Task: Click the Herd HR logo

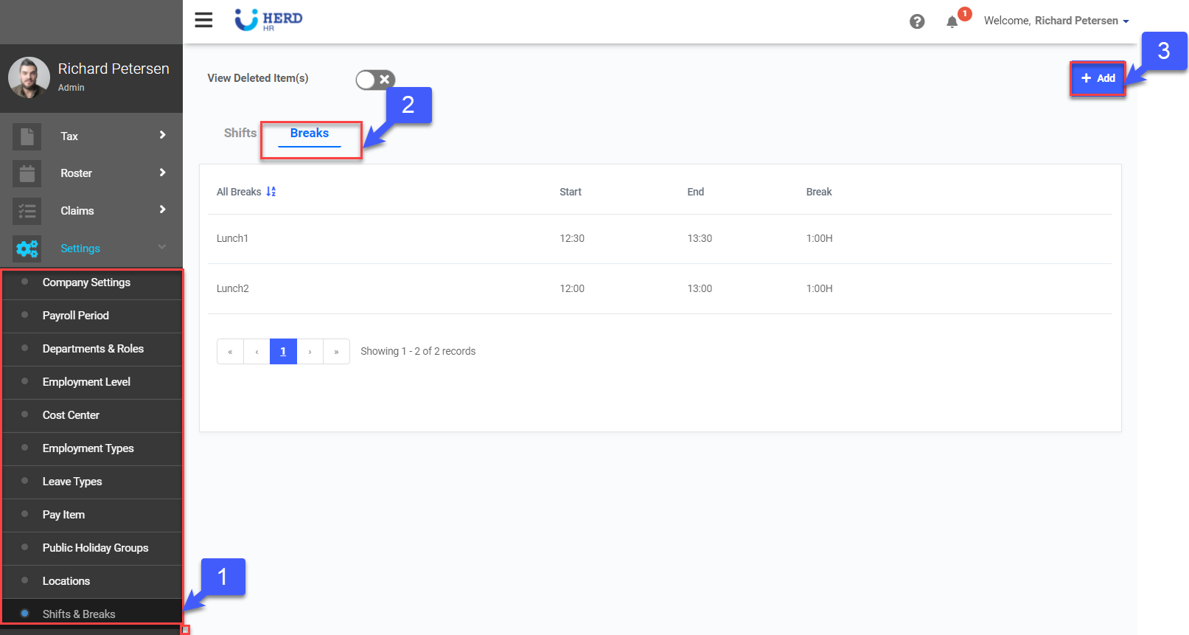Action: tap(268, 20)
